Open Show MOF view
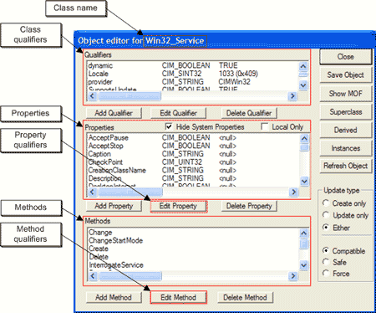376x313 pixels. (346, 93)
